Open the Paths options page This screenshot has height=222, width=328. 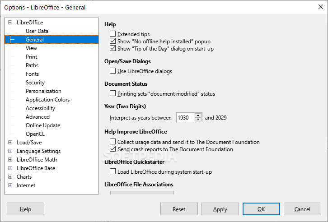coord(32,65)
